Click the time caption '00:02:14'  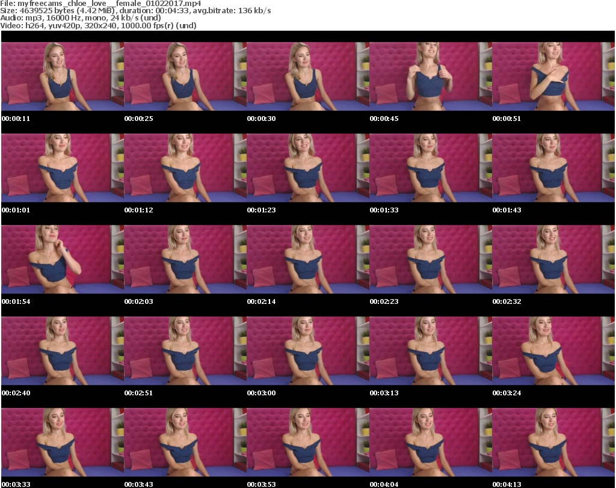pos(261,301)
